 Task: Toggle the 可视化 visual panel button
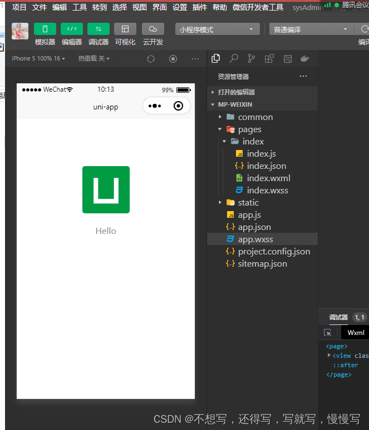tap(125, 29)
